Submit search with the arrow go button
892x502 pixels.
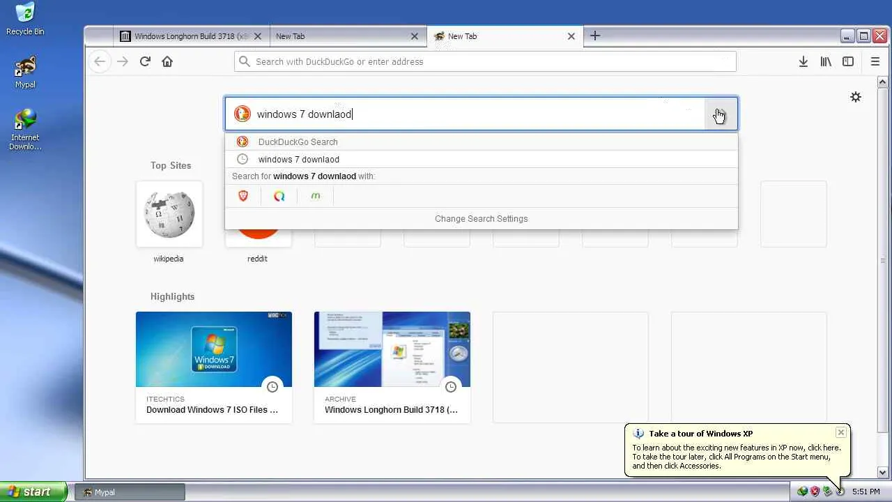point(720,114)
